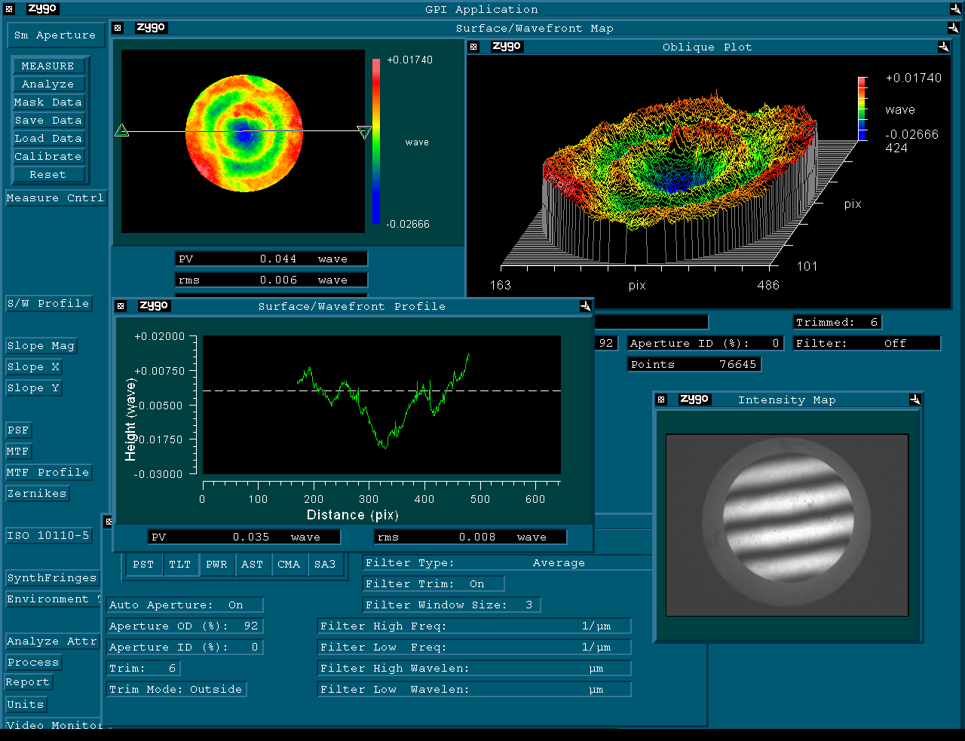Screen dimensions: 965x741
Task: Open the Measure Cntrl panel
Action: (55, 197)
